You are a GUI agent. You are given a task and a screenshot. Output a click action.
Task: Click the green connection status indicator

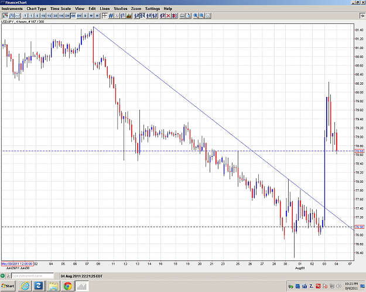2,276
